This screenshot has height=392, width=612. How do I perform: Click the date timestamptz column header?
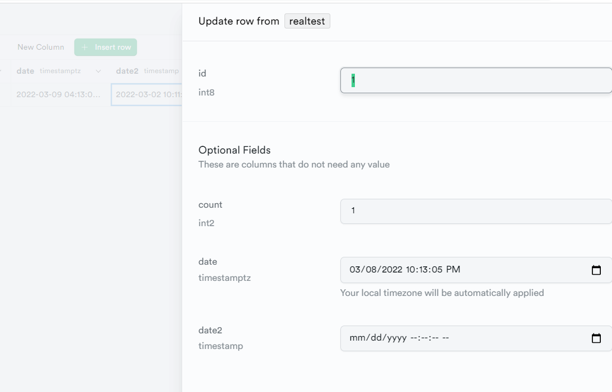(x=49, y=71)
